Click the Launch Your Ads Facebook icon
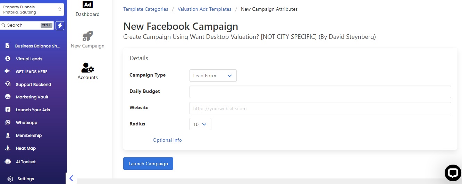462x184 pixels. pos(8,109)
